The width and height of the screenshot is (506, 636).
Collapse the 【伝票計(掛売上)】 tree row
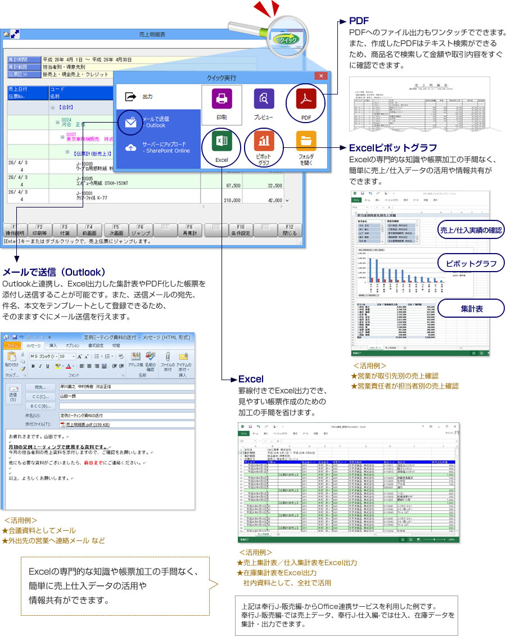67,152
